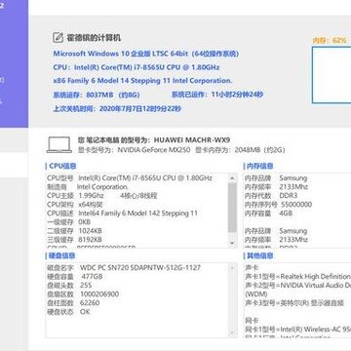Click the up arrow of the 硬盘信息 scrollbar

coord(232,268)
